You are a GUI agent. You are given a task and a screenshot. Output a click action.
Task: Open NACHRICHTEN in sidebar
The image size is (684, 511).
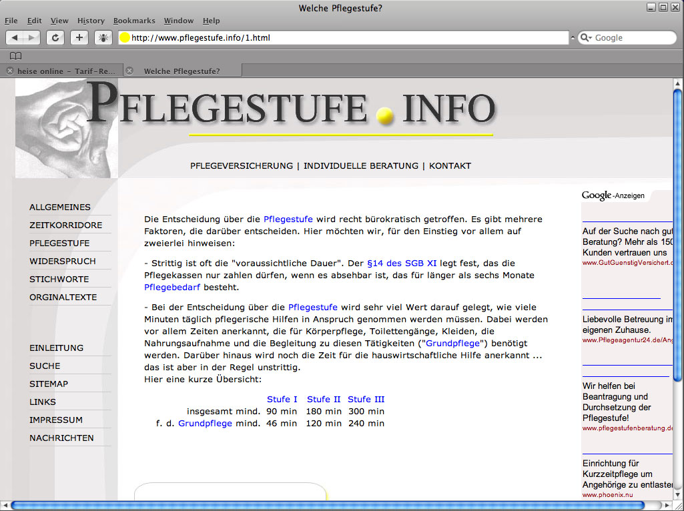coord(61,438)
